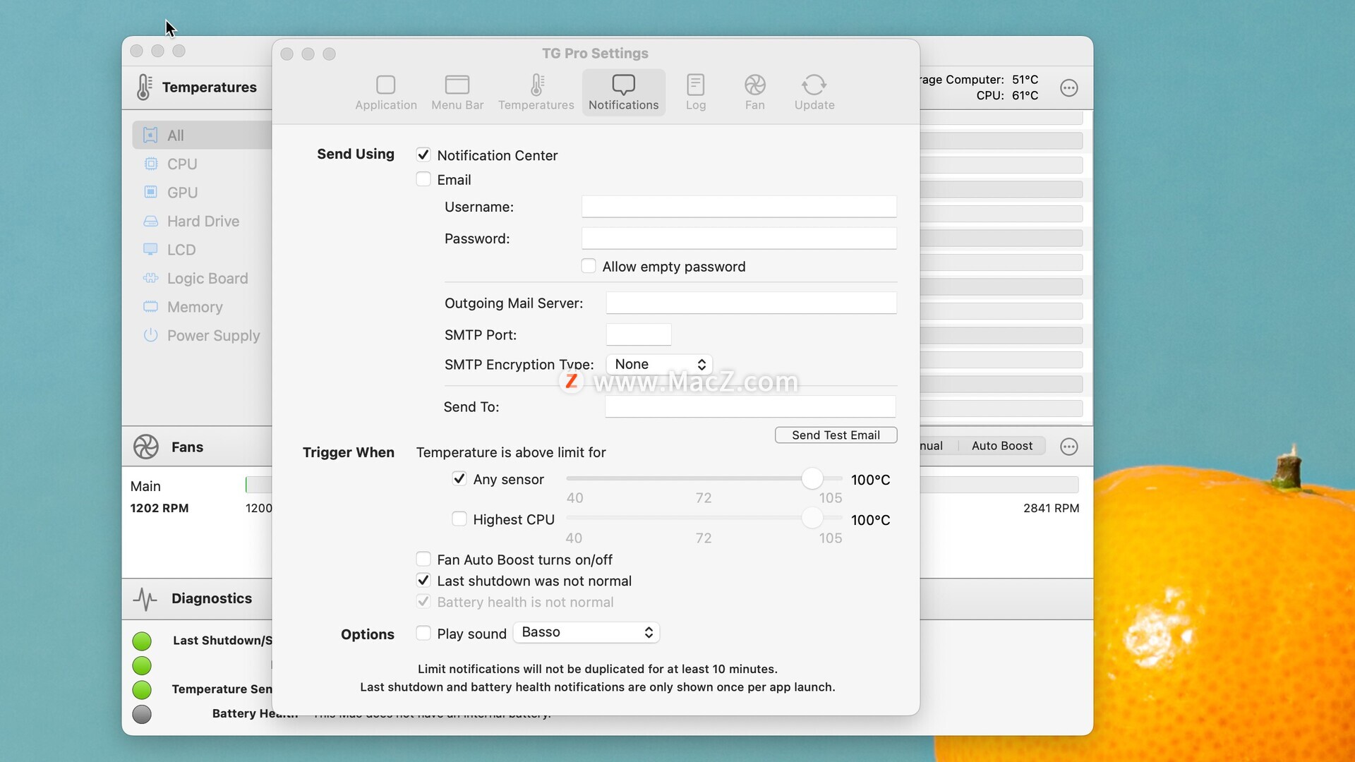Select All sensors in sidebar

tap(203, 135)
